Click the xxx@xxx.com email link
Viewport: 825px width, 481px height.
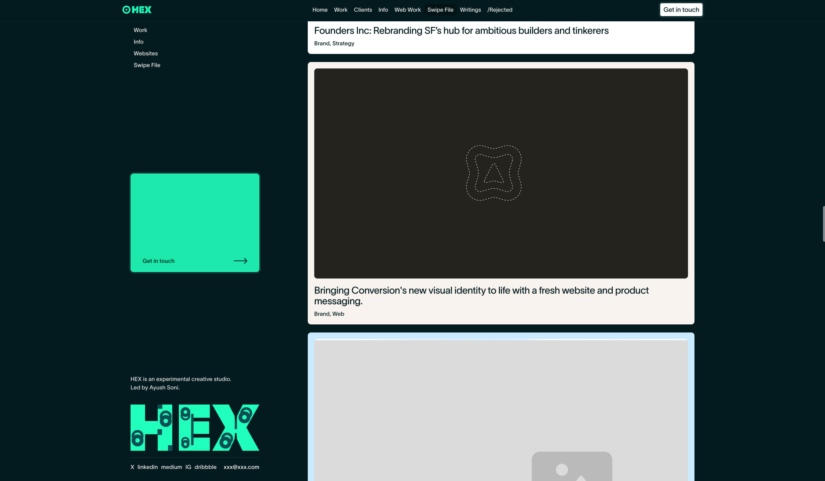(x=241, y=467)
